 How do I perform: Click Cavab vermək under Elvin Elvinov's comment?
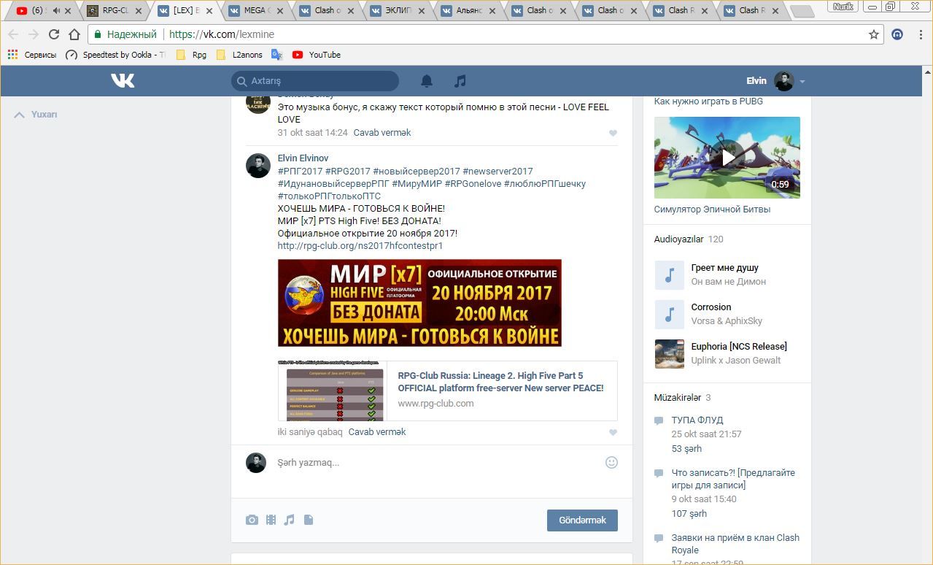[377, 432]
